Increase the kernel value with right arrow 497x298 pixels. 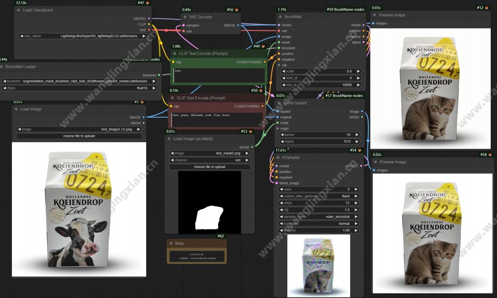pos(358,135)
